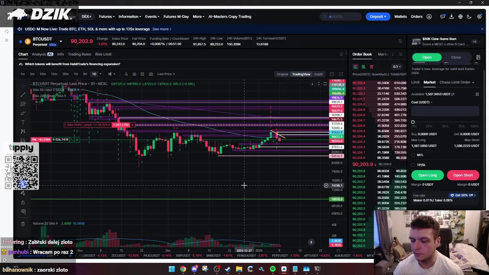Viewport: 489px width, 275px height.
Task: Click the transfer arrows next to Available
Action: [453, 94]
